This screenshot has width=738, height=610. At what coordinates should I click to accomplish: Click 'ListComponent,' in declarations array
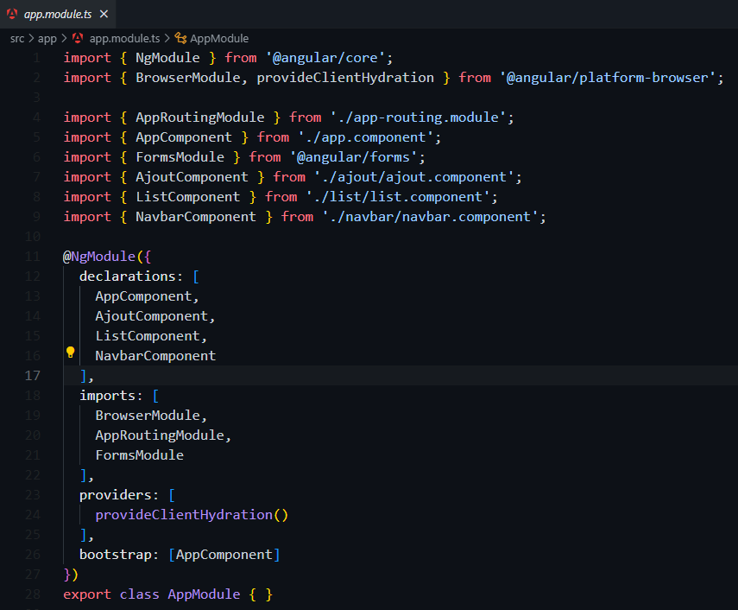(x=151, y=336)
